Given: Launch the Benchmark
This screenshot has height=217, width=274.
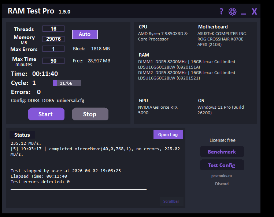Looking at the screenshot, I should pyautogui.click(x=222, y=152).
